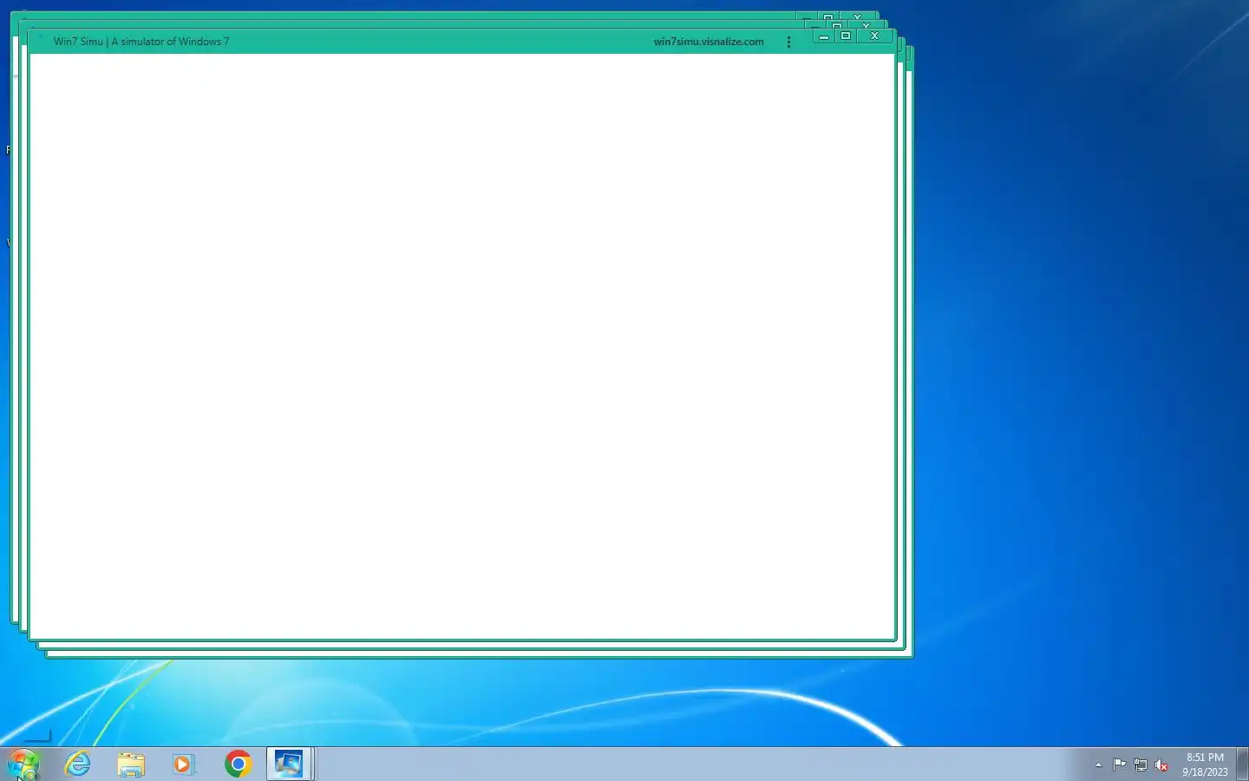
Task: Open the clock showing 8:51 PM
Action: [1205, 765]
